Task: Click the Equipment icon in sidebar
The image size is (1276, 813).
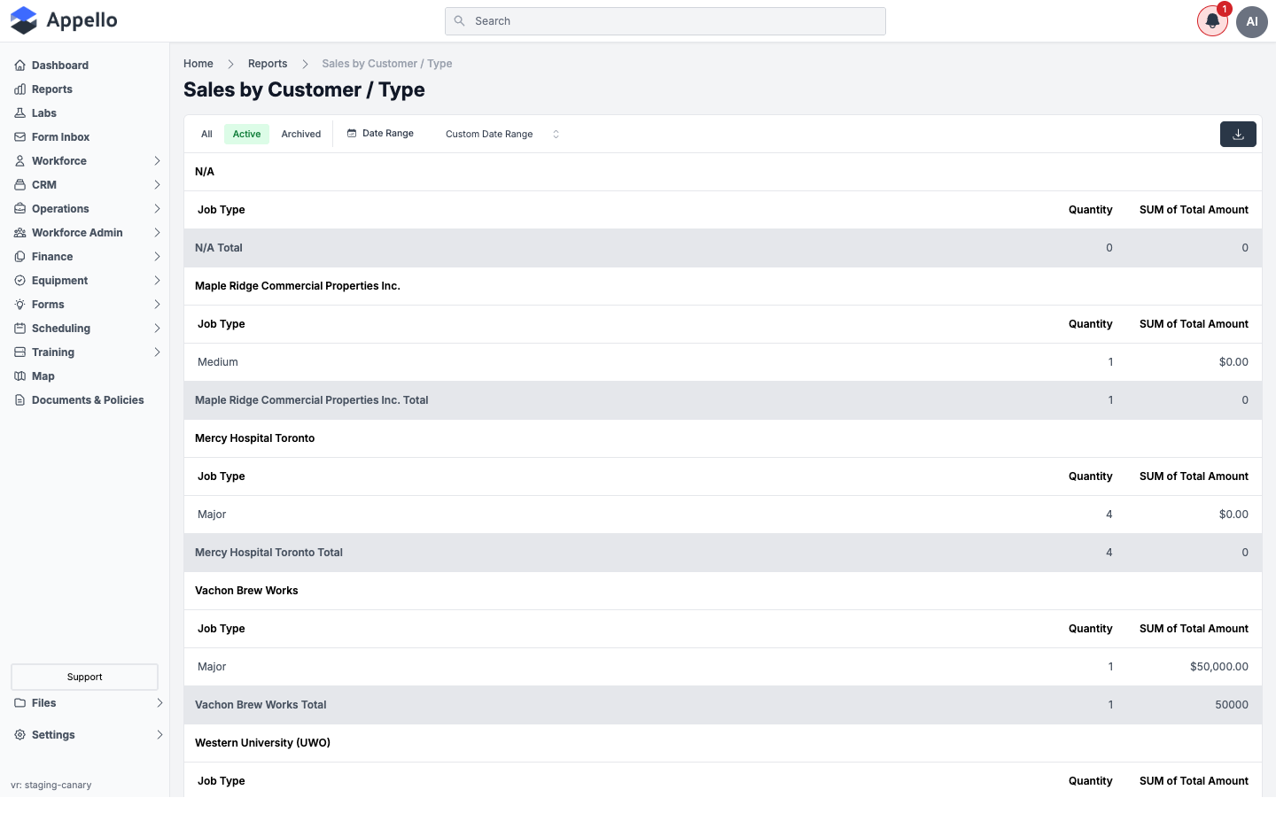Action: coord(19,281)
